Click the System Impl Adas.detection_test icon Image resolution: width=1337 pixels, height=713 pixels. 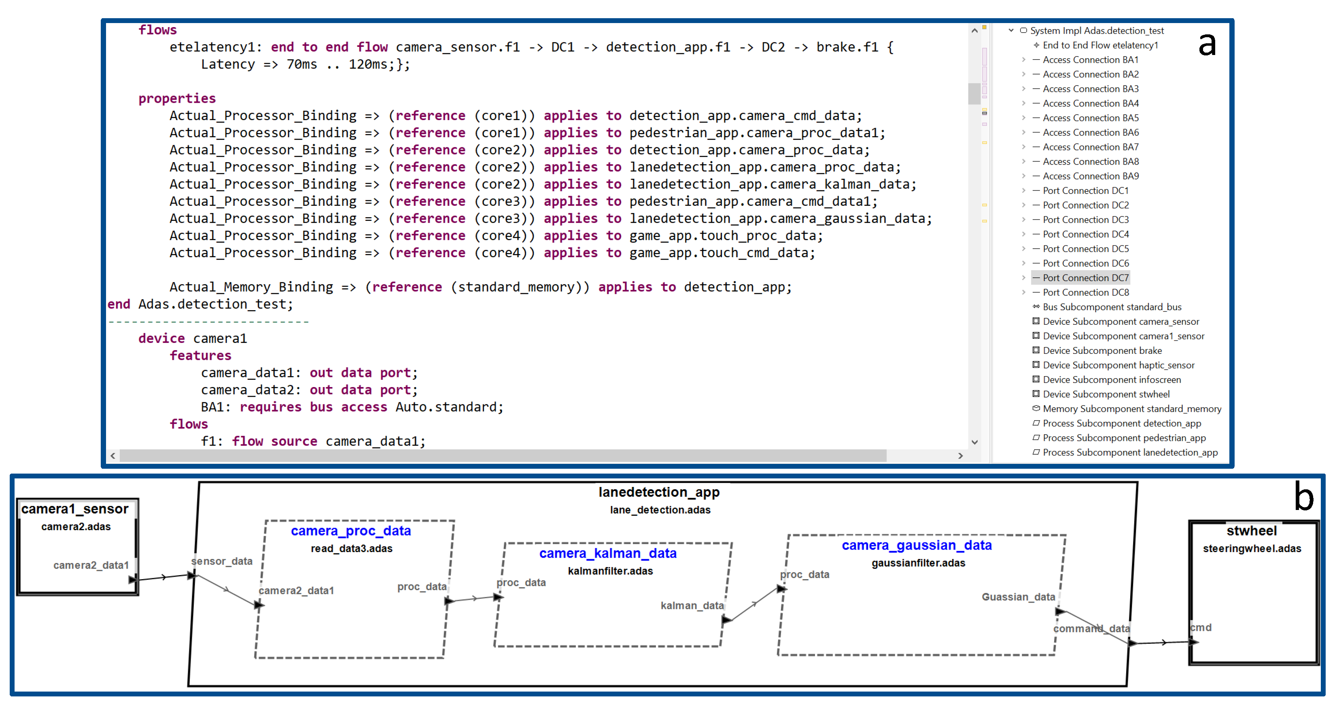click(x=1023, y=31)
